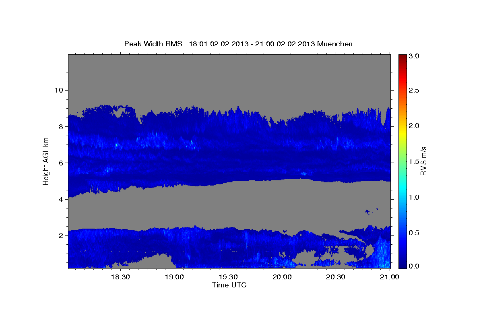
Task: Click the colorbar value 0.0
Action: pyautogui.click(x=414, y=266)
